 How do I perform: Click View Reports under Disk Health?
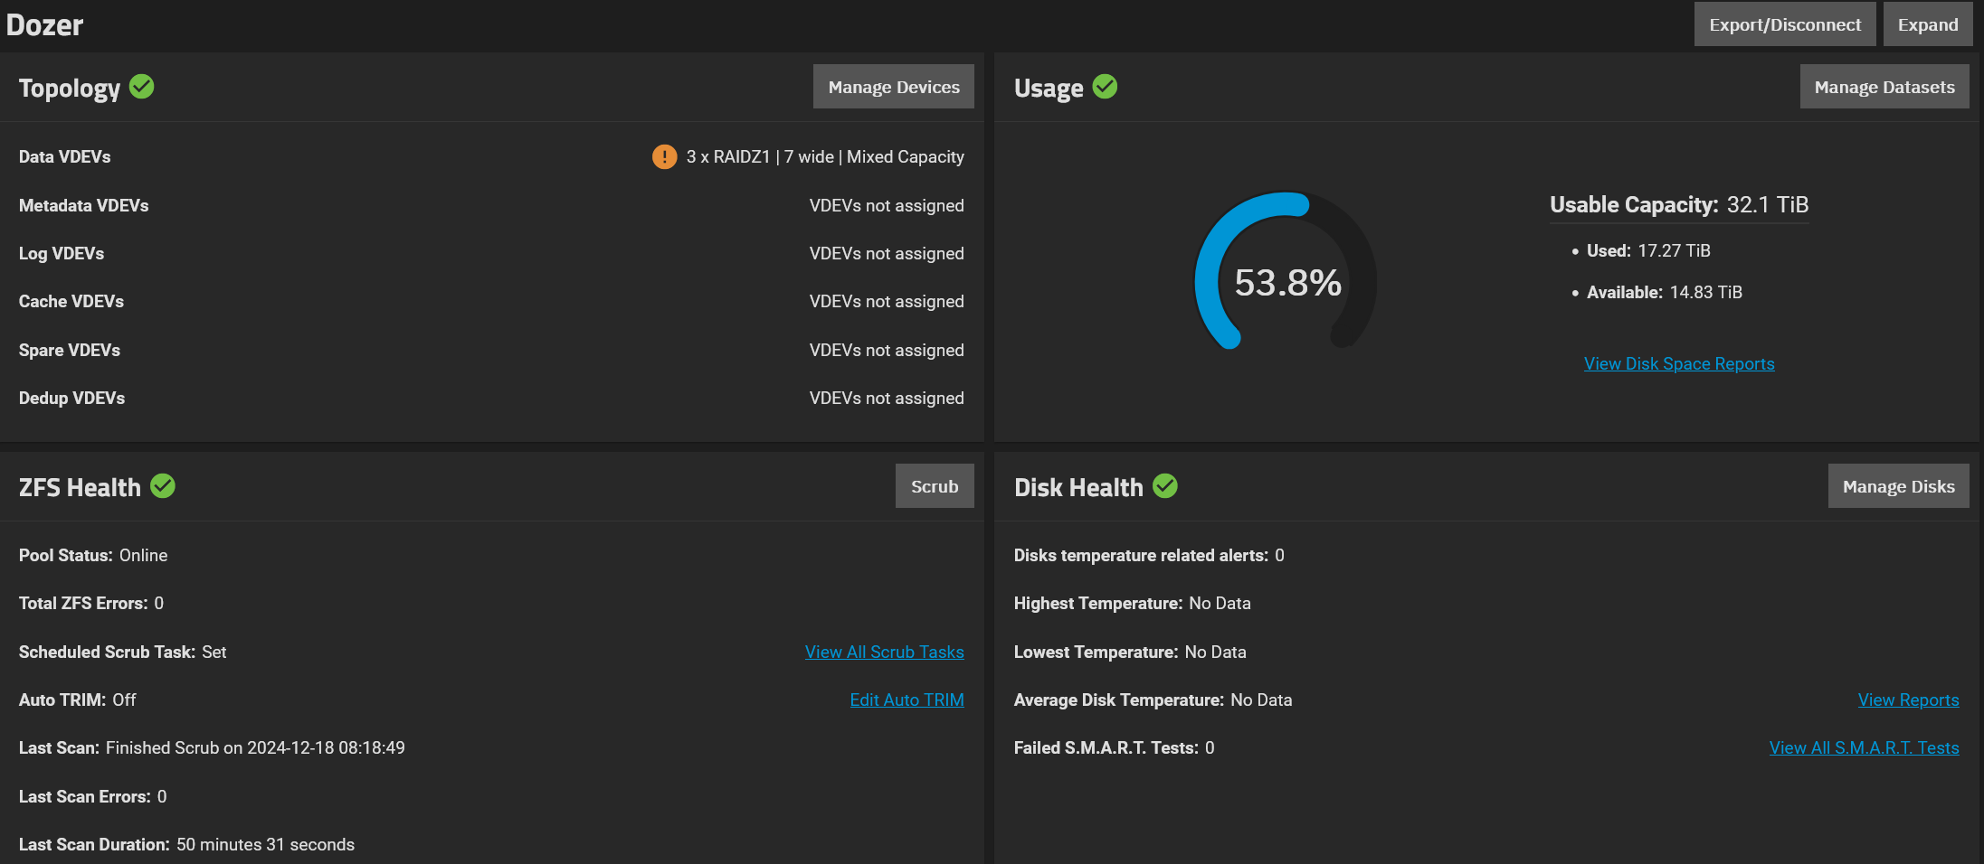[x=1908, y=700]
